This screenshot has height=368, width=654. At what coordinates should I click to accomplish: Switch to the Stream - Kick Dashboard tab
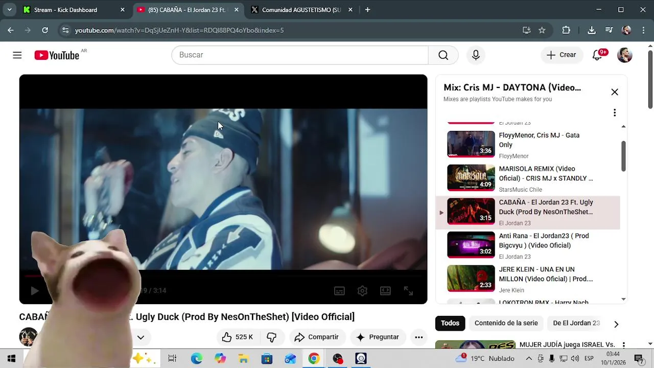75,10
